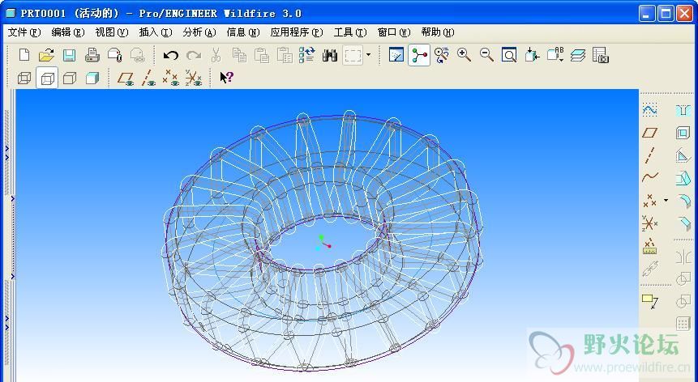Send model as mail attachment
Screen dimensions: 698x382
[114, 55]
